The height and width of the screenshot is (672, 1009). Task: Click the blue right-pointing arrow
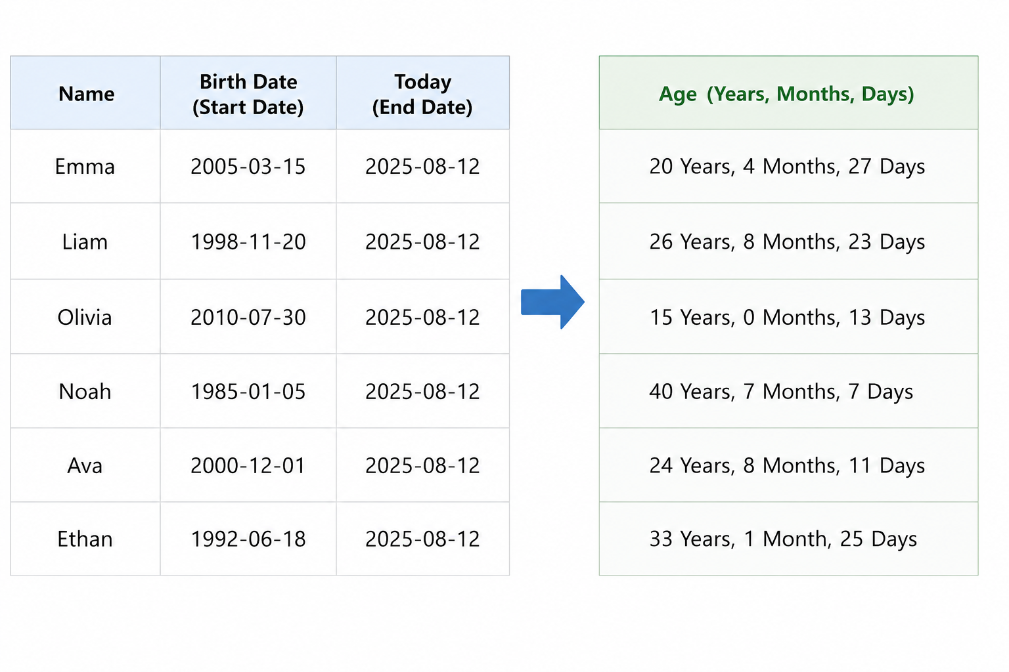coord(552,302)
